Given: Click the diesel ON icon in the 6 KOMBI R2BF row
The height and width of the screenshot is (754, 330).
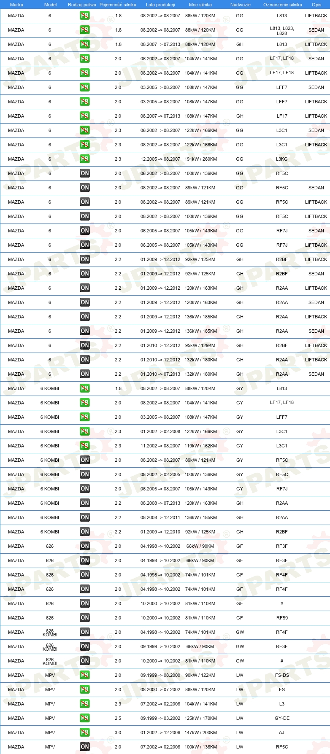Looking at the screenshot, I should coord(85,532).
